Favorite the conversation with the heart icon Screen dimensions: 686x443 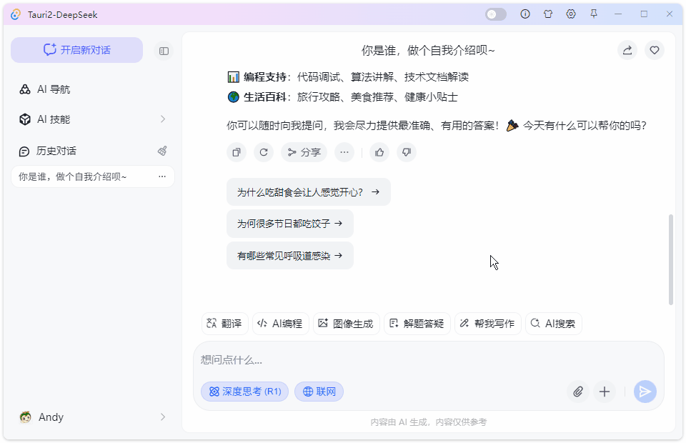[x=654, y=51]
